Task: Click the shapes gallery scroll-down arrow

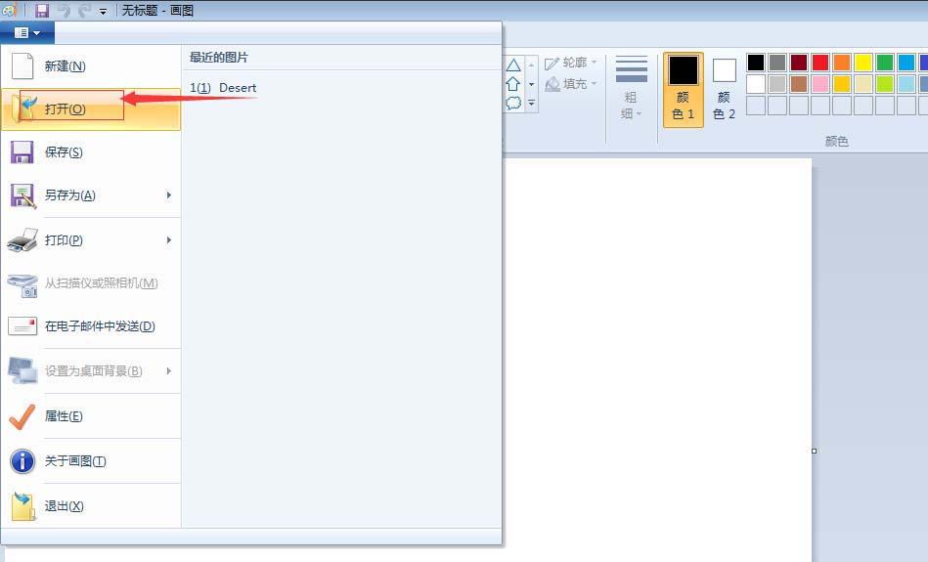Action: tap(531, 84)
